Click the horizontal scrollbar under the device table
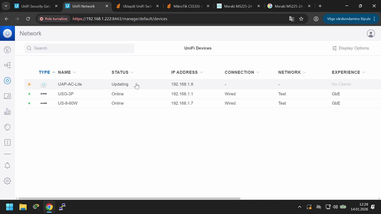This screenshot has height=214, width=381. pyautogui.click(x=129, y=199)
